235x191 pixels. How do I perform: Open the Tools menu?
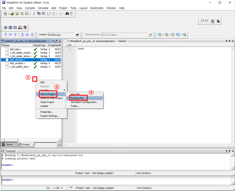[73, 8]
